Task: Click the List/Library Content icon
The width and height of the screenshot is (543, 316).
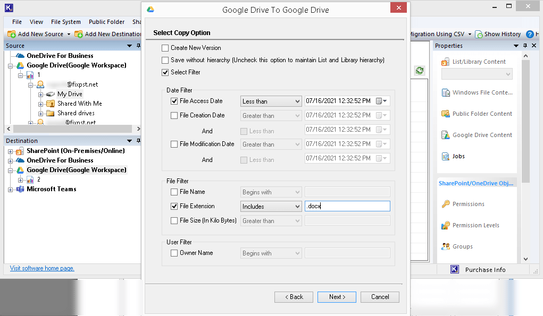Action: coord(445,62)
